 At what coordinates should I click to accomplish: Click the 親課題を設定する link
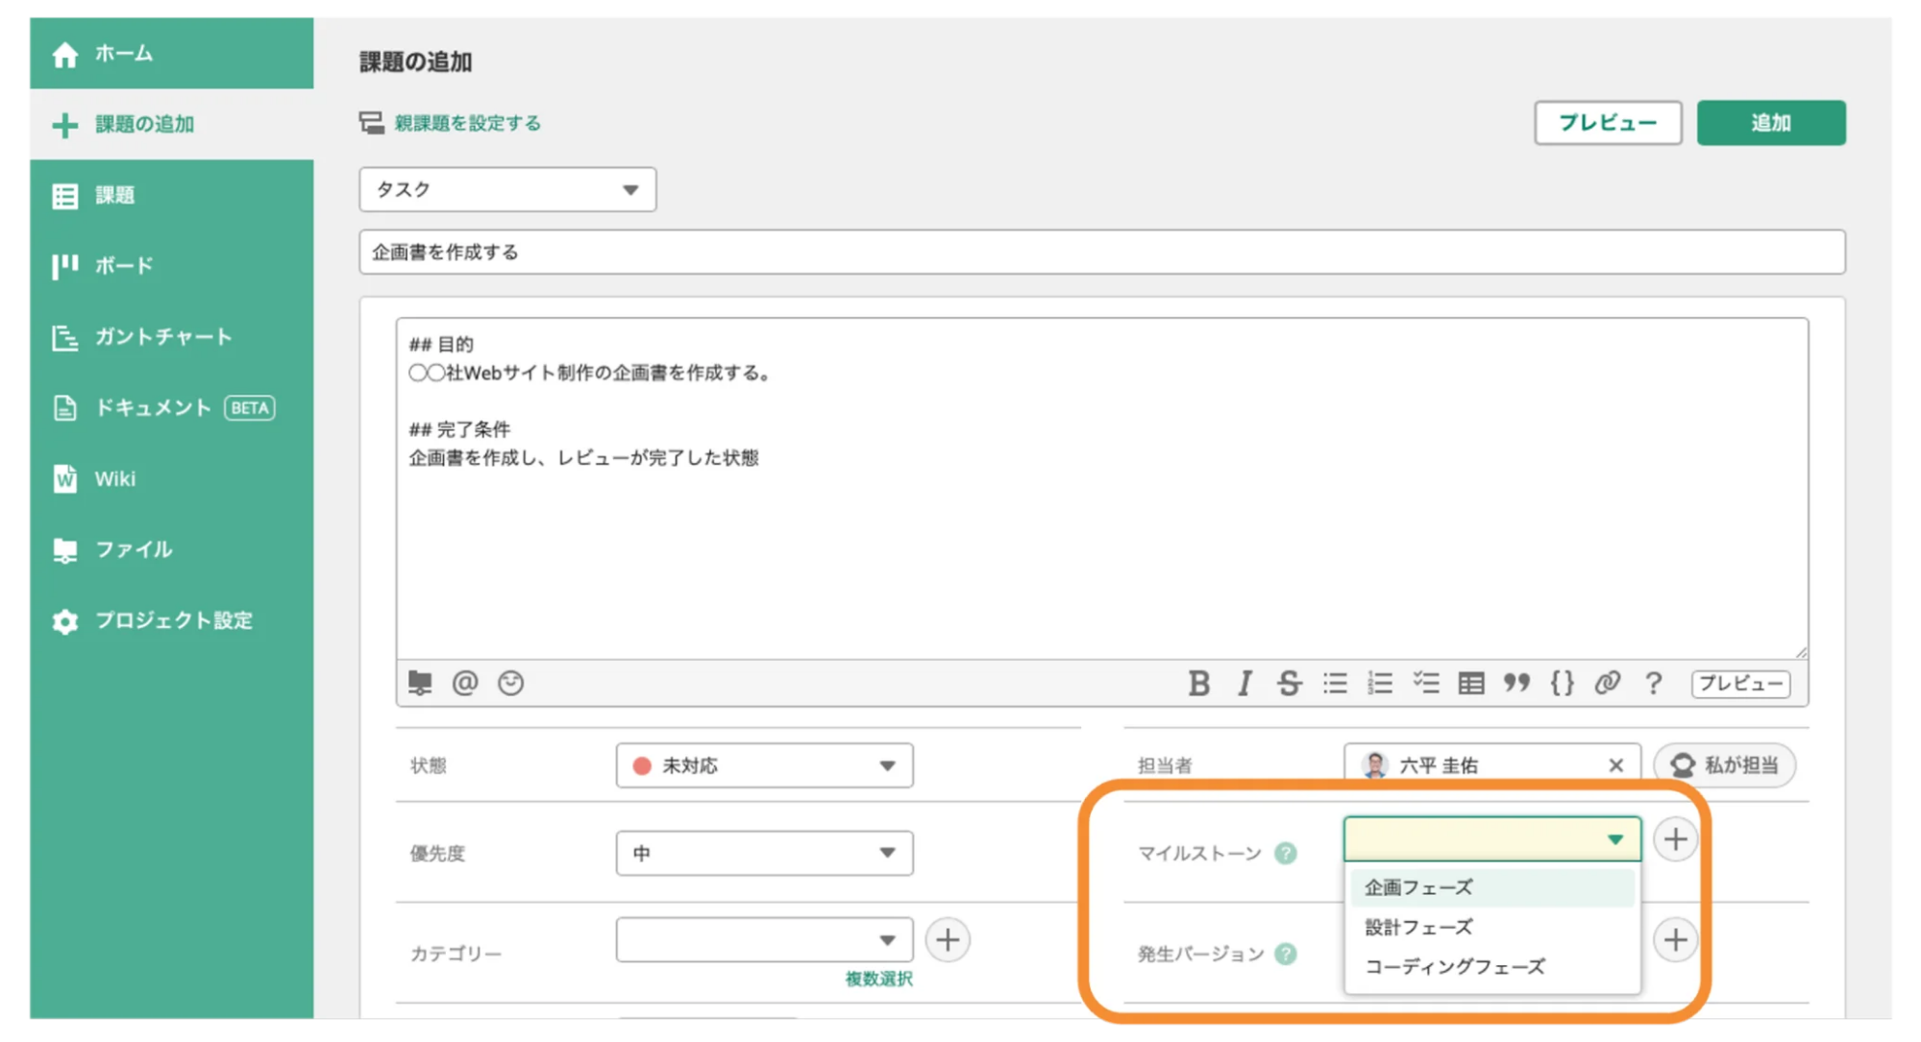(x=467, y=123)
